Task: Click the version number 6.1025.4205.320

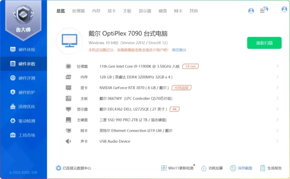Action: pyautogui.click(x=23, y=172)
